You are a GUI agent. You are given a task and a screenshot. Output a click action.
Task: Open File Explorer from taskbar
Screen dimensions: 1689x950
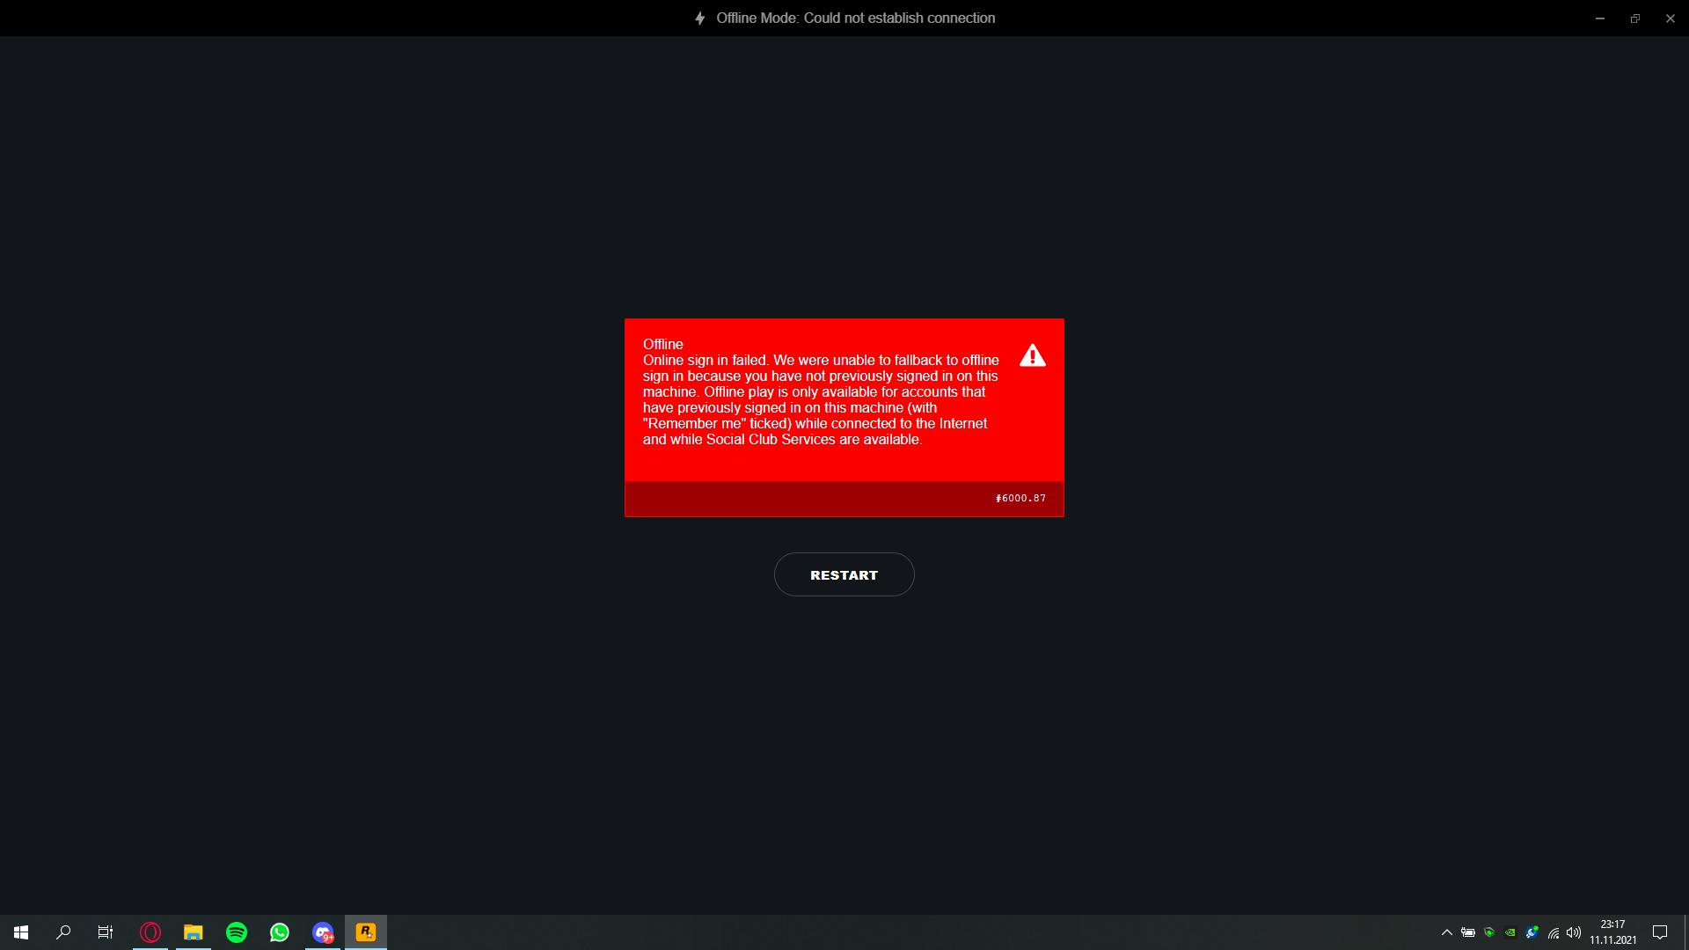point(194,932)
